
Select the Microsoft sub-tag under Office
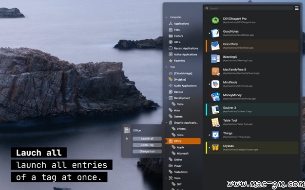point(180,154)
